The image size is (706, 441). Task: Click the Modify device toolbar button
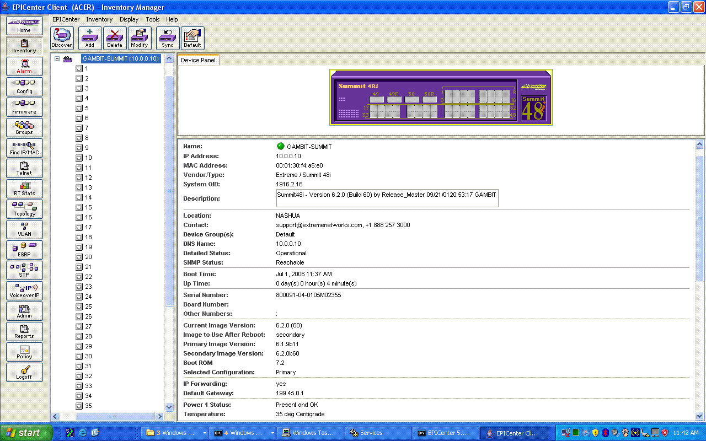(x=140, y=38)
